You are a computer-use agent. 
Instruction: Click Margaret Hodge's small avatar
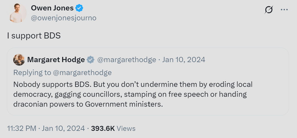point(19,60)
